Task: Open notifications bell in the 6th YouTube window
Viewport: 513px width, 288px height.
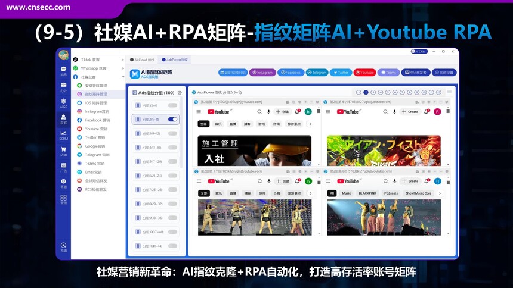Action: point(427,112)
